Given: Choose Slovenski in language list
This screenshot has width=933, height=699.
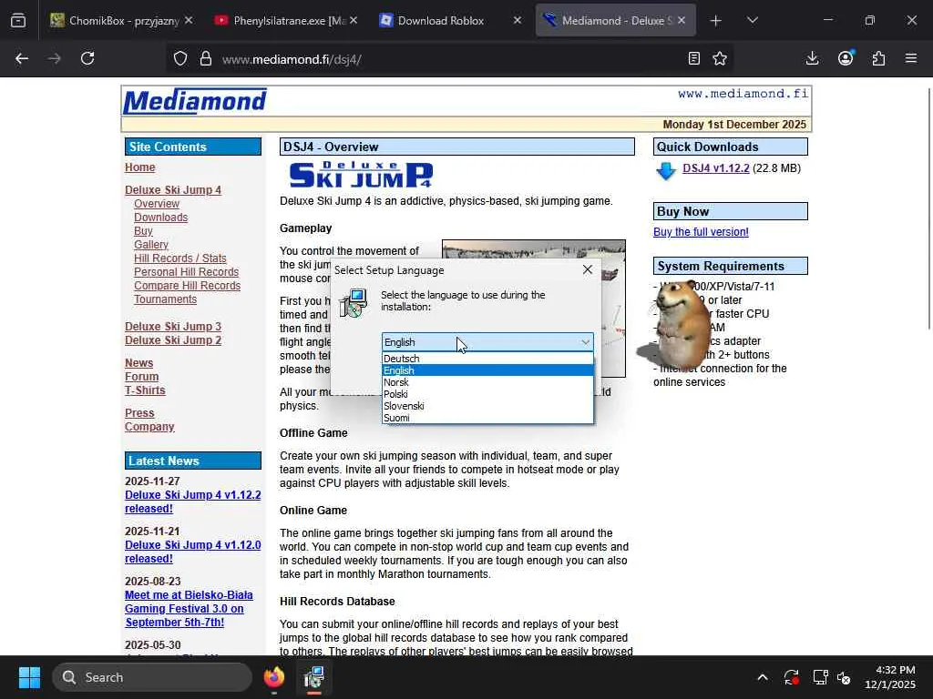Looking at the screenshot, I should tap(487, 406).
